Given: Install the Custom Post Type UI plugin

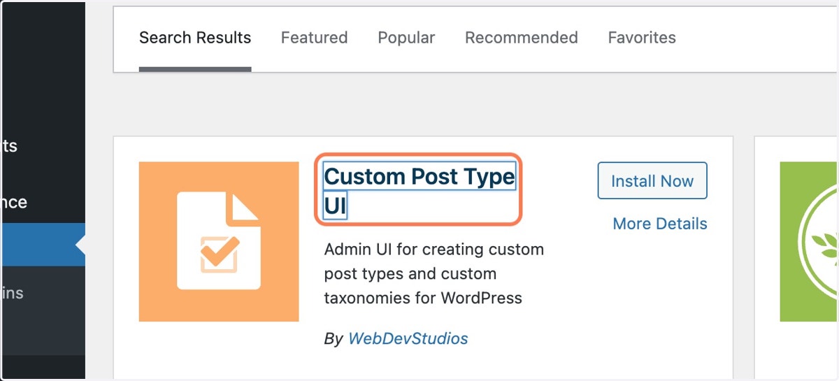Looking at the screenshot, I should tap(652, 181).
